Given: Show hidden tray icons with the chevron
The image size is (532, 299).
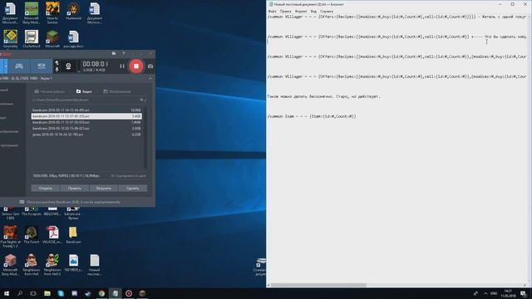Looking at the screenshot, I should pyautogui.click(x=485, y=293).
